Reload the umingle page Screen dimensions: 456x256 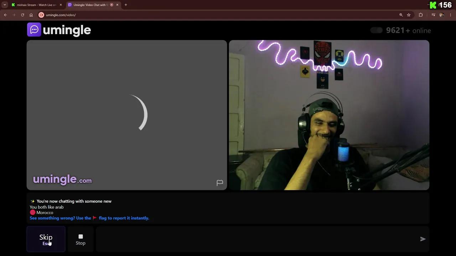pyautogui.click(x=22, y=15)
